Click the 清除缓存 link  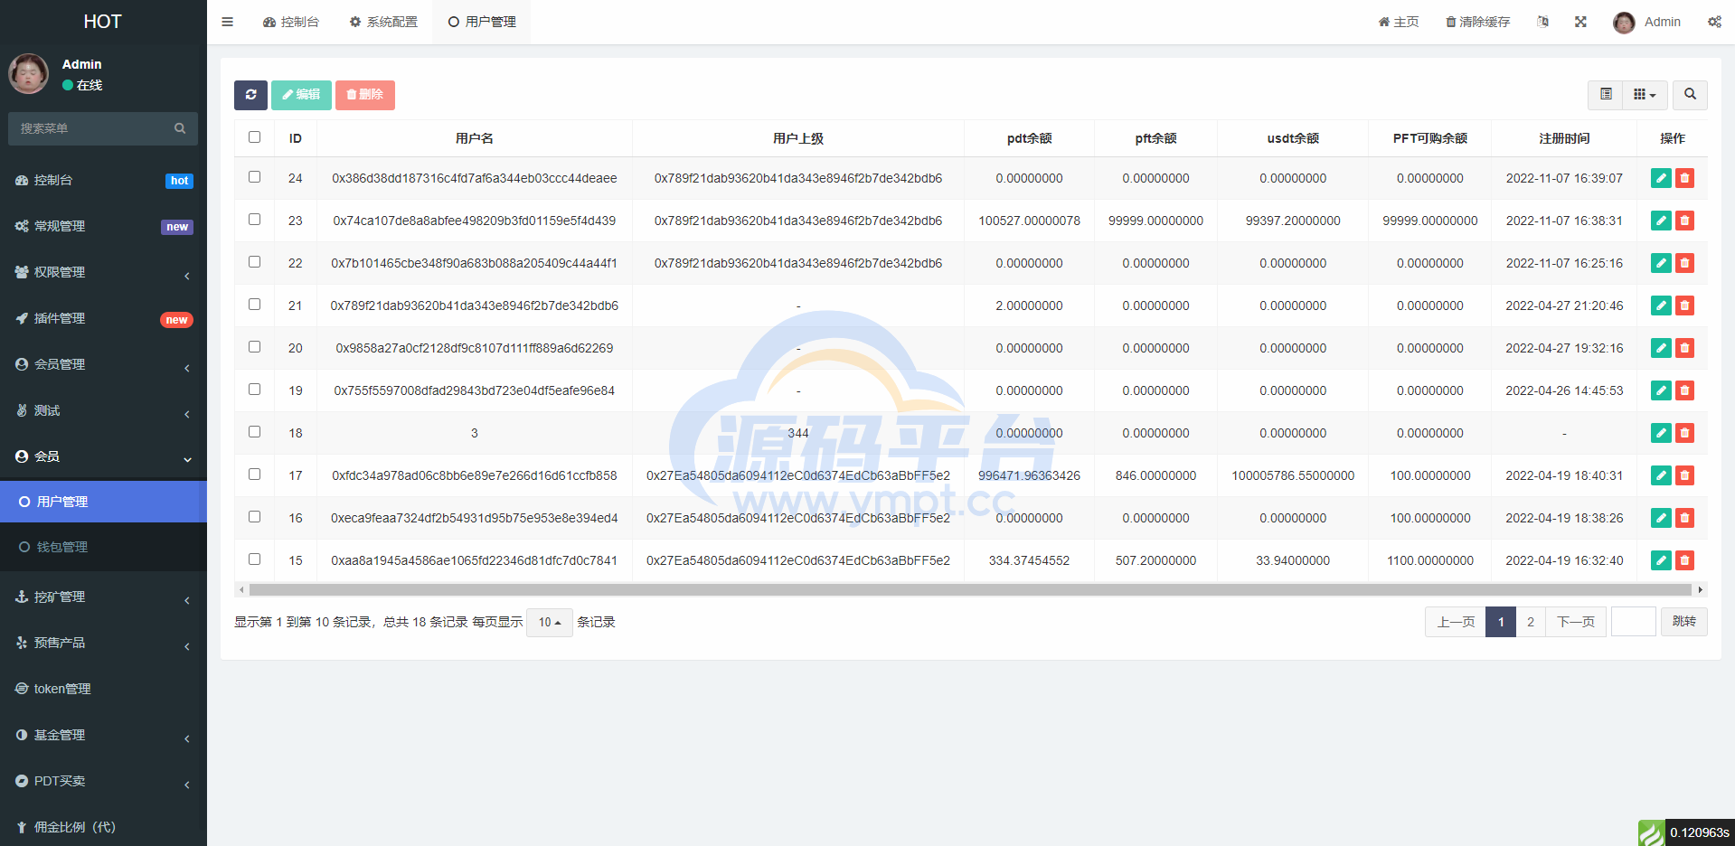[1477, 22]
